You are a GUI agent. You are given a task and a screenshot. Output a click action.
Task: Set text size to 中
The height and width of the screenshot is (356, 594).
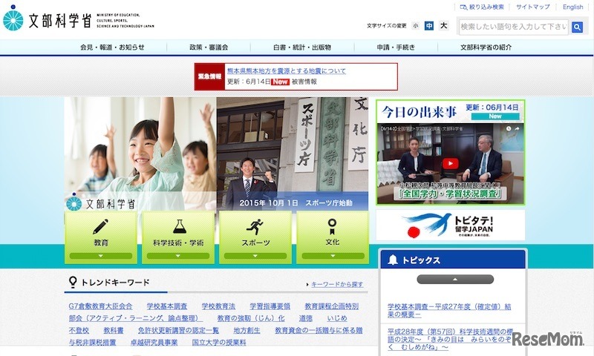click(x=429, y=26)
